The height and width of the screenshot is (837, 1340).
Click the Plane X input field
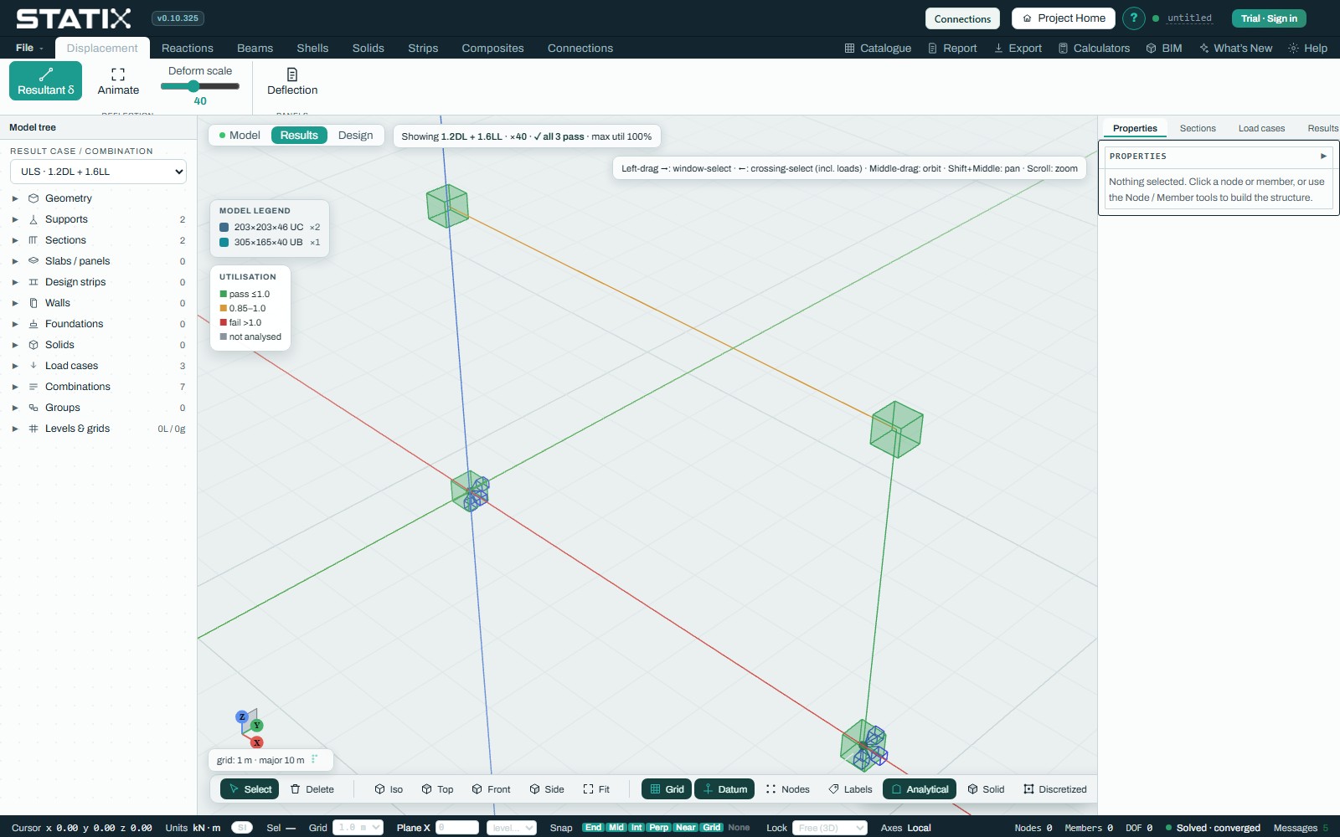[457, 828]
